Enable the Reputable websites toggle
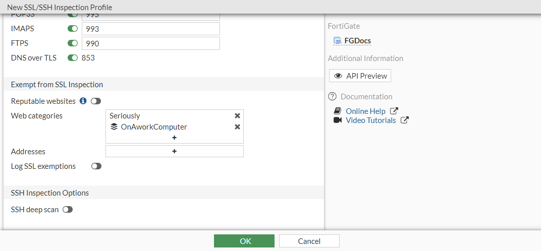Viewport: 541px width, 251px height. 96,101
